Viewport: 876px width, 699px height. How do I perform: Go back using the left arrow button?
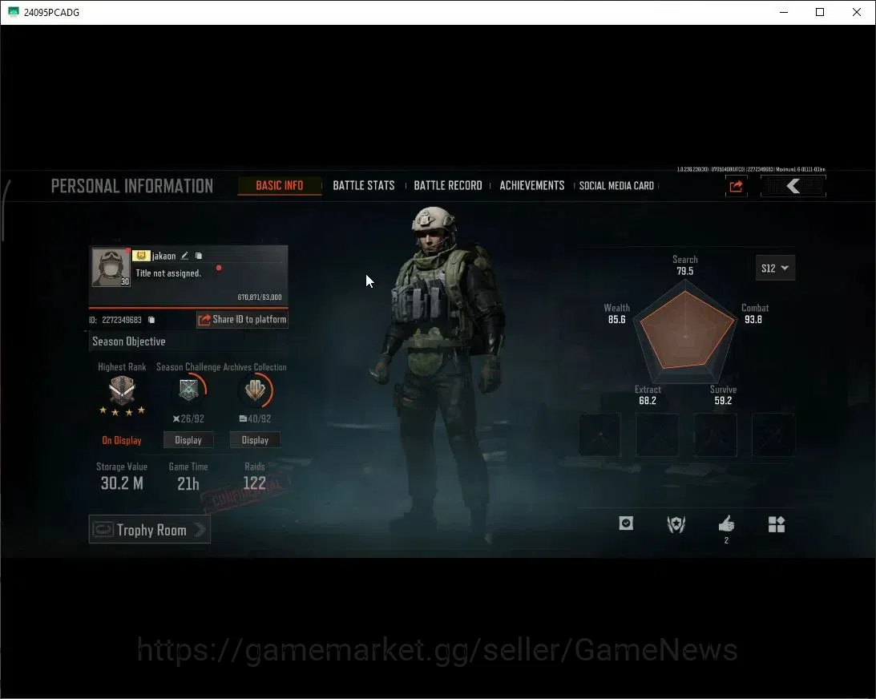pyautogui.click(x=793, y=186)
